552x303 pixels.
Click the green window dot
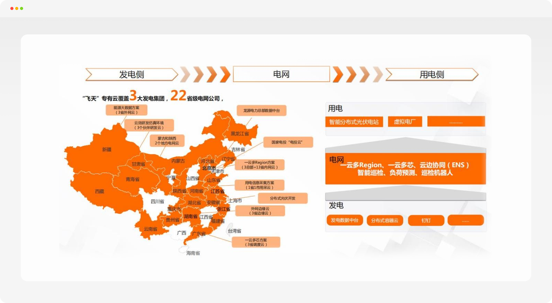tap(22, 8)
